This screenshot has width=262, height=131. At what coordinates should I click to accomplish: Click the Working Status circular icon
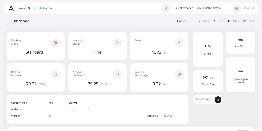point(117,43)
